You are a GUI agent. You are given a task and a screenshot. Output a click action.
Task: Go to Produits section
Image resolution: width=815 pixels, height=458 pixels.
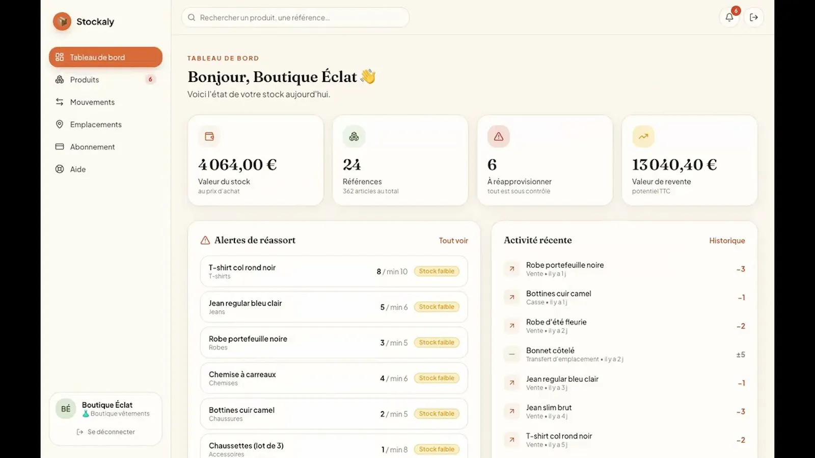(105, 79)
